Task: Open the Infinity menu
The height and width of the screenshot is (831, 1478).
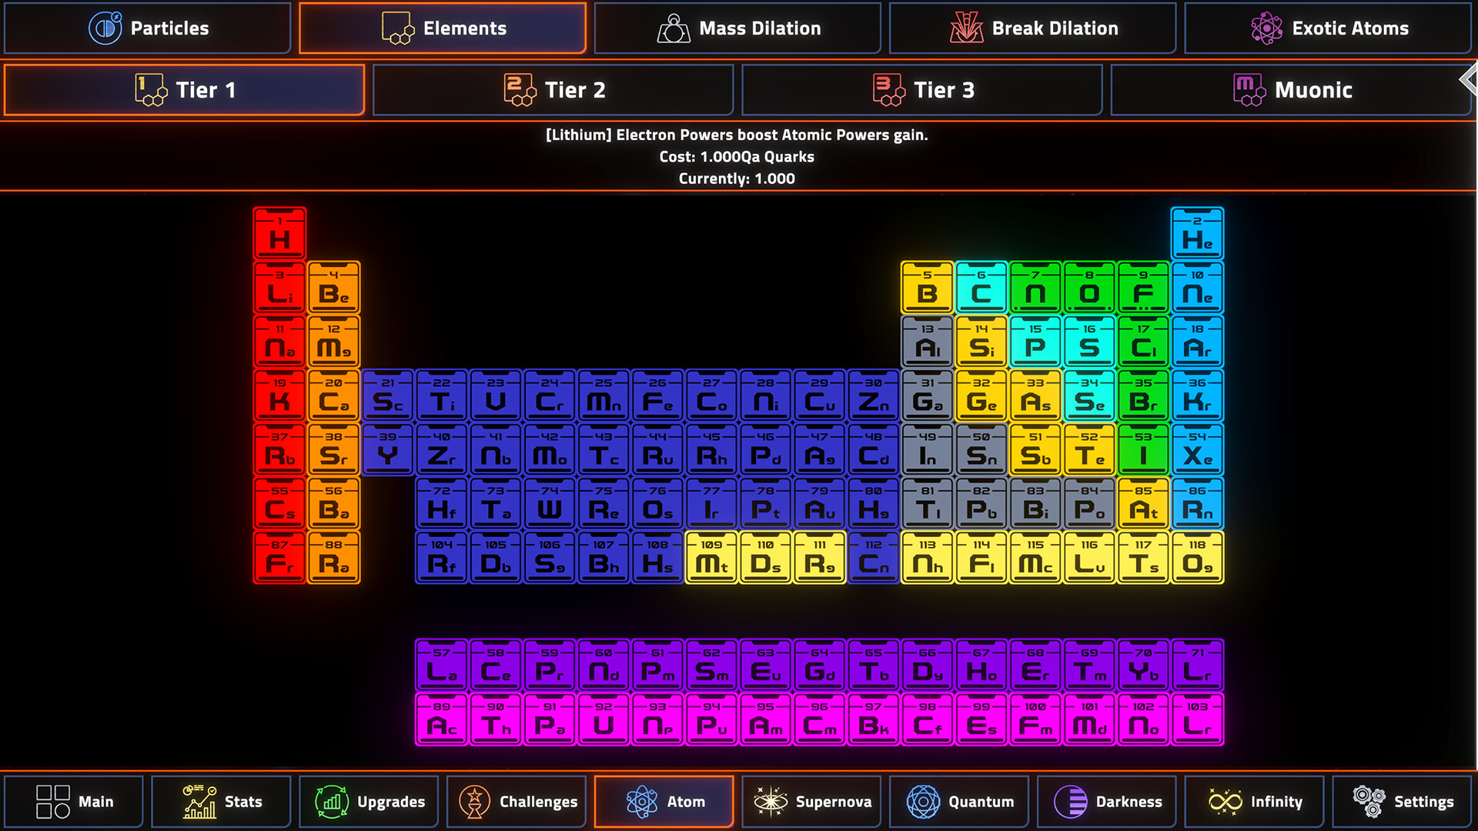Action: (1255, 802)
